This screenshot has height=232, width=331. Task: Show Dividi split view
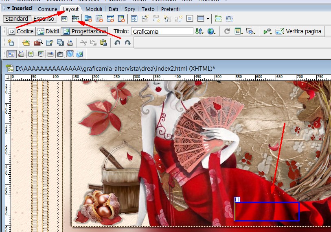(48, 31)
